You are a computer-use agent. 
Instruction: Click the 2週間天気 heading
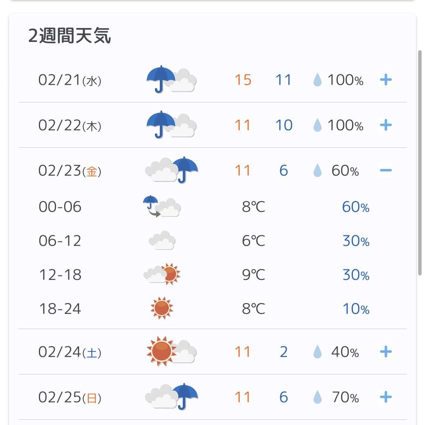pos(70,36)
